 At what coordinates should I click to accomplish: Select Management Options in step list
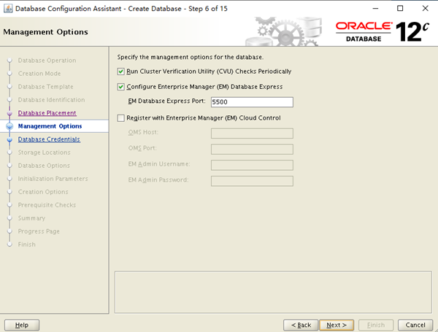pyautogui.click(x=50, y=126)
